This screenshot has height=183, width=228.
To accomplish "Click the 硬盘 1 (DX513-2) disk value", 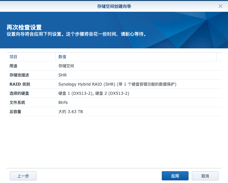I will (x=76, y=93).
